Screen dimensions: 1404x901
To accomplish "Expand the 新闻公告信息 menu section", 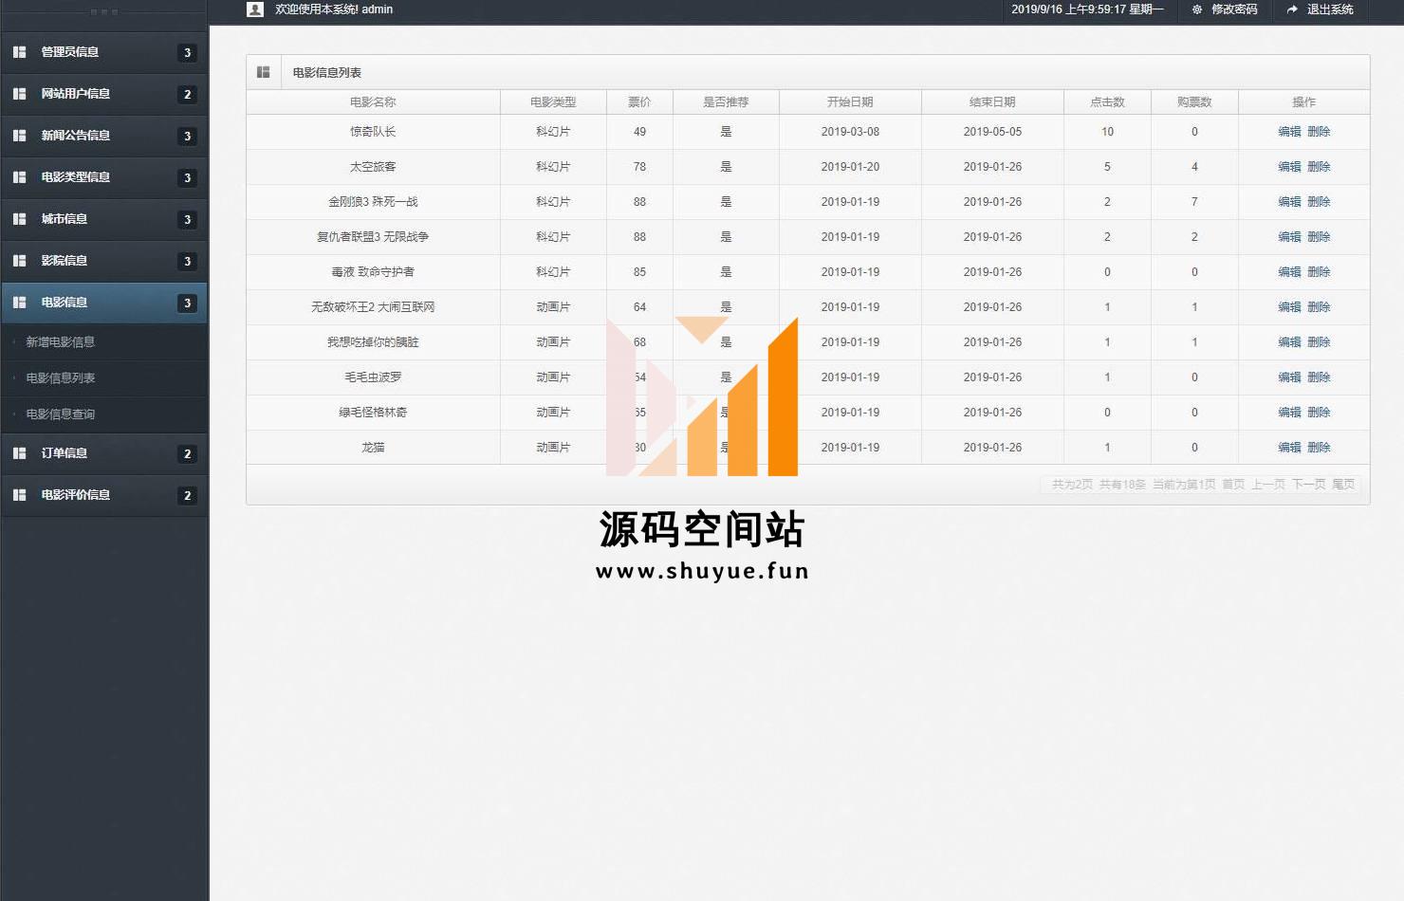I will (x=104, y=136).
